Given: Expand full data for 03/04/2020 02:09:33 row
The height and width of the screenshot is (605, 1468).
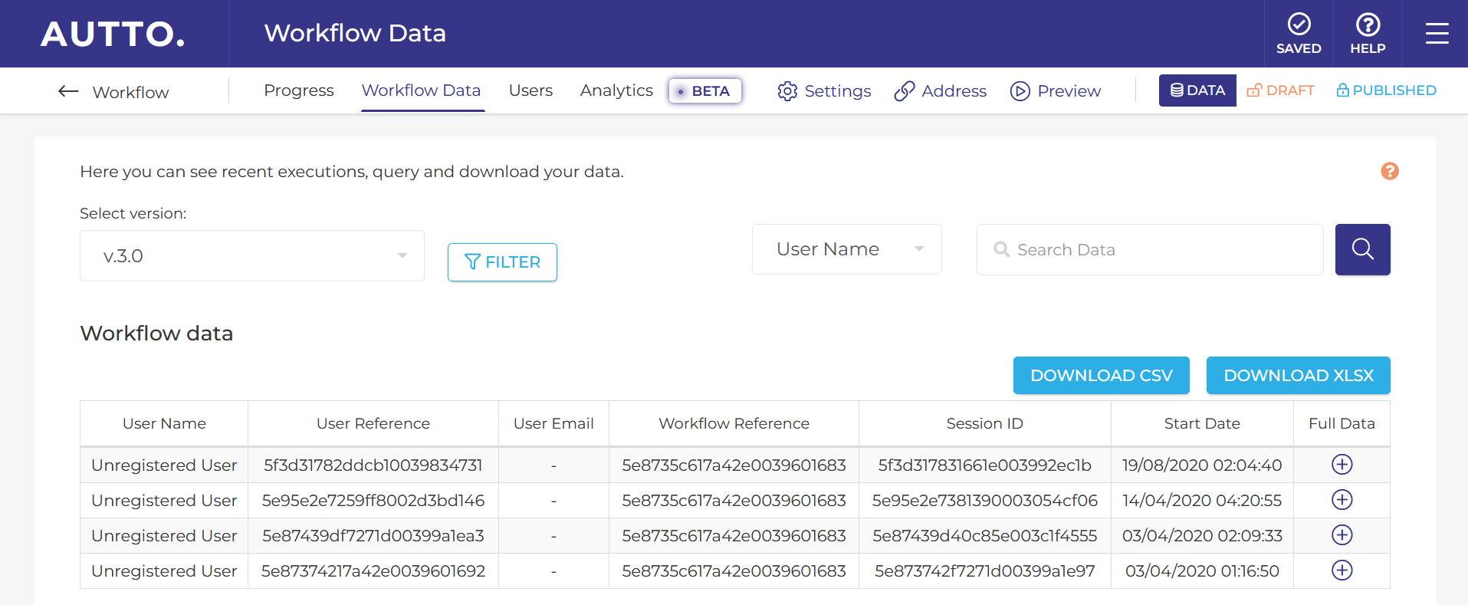Looking at the screenshot, I should tap(1342, 535).
